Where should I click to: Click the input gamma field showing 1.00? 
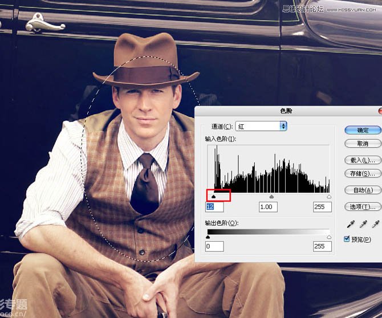click(268, 207)
